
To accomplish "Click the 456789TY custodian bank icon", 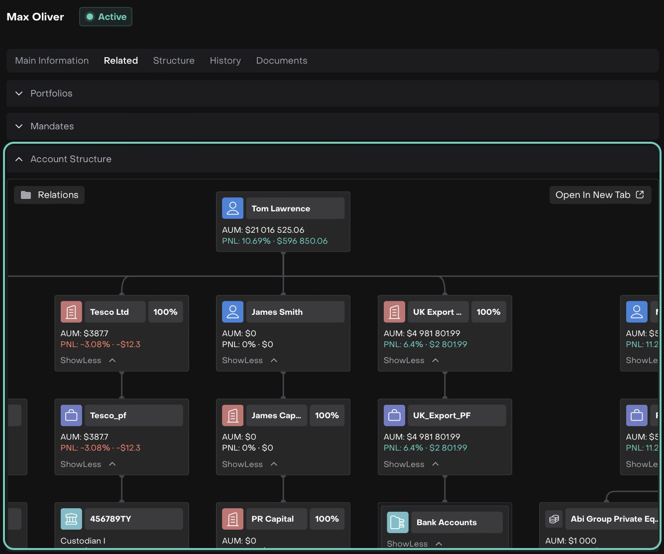I will click(71, 519).
